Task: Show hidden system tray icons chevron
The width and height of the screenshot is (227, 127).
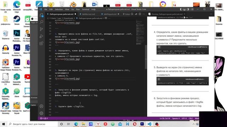Action: coord(194,124)
